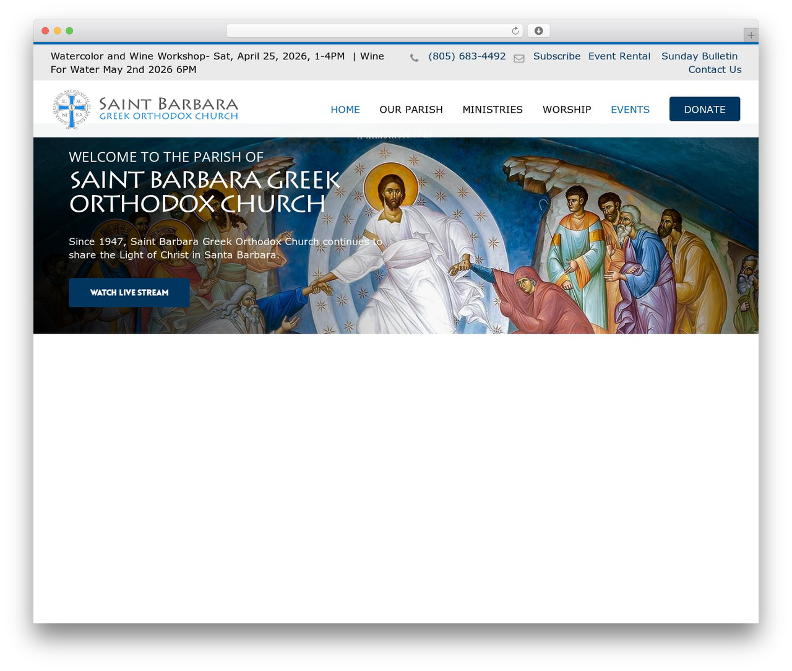The height and width of the screenshot is (671, 792).
Task: Open the EVENTS menu item
Action: tap(630, 110)
